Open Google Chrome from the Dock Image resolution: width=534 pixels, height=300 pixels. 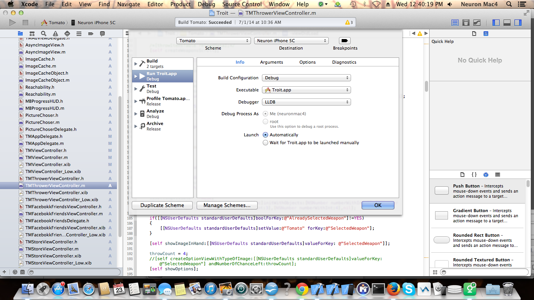coord(302,289)
